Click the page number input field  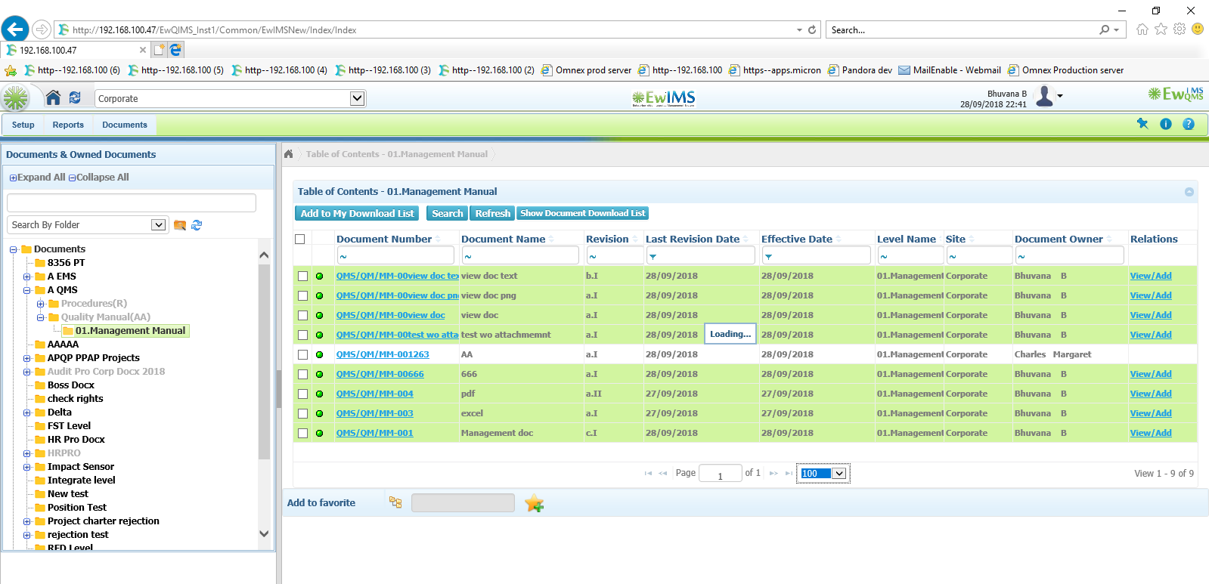[x=720, y=474]
